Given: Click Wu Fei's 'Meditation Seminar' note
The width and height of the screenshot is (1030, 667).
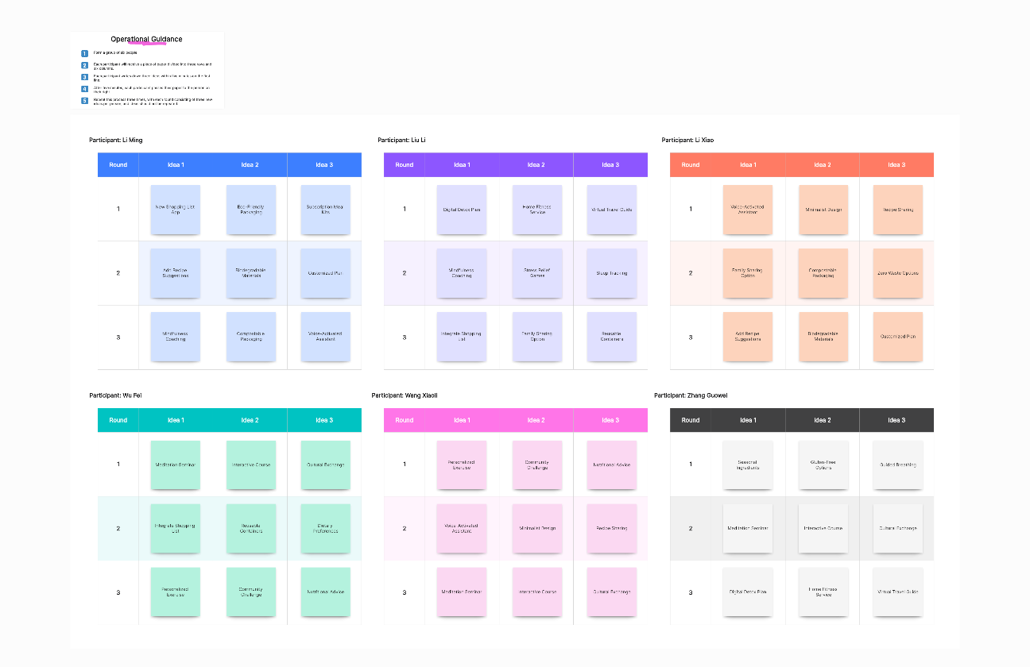Looking at the screenshot, I should (x=176, y=465).
